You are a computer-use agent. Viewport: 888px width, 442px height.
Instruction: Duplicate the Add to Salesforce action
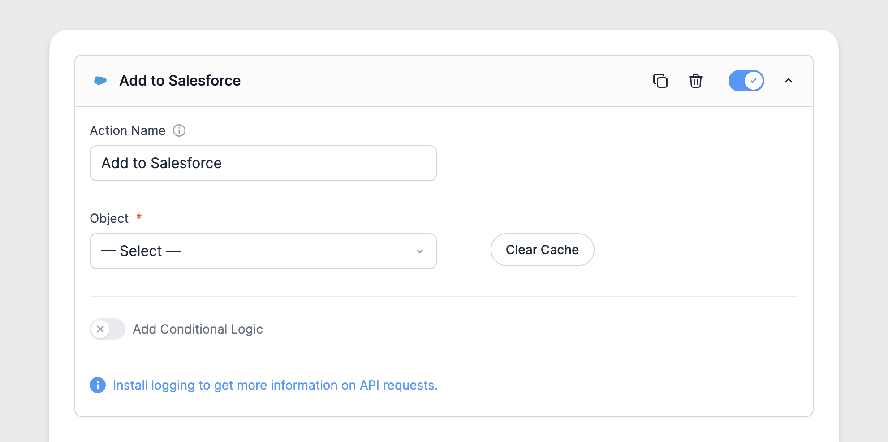[x=660, y=81]
